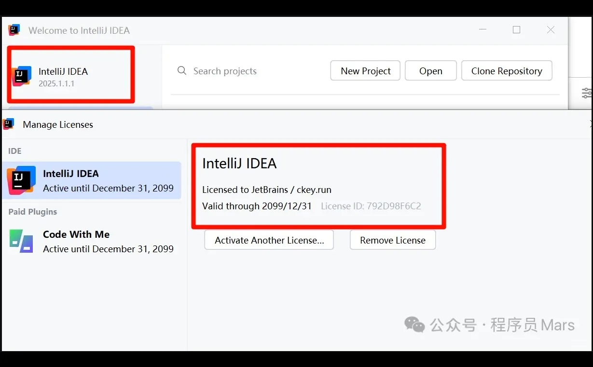The image size is (593, 367).
Task: Close the Welcome to IntelliJ IDEA window
Action: click(x=551, y=30)
